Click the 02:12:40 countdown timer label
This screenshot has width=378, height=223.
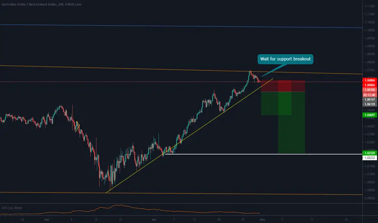point(369,95)
